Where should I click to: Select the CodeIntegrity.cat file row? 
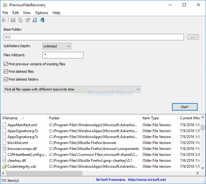coord(101,167)
